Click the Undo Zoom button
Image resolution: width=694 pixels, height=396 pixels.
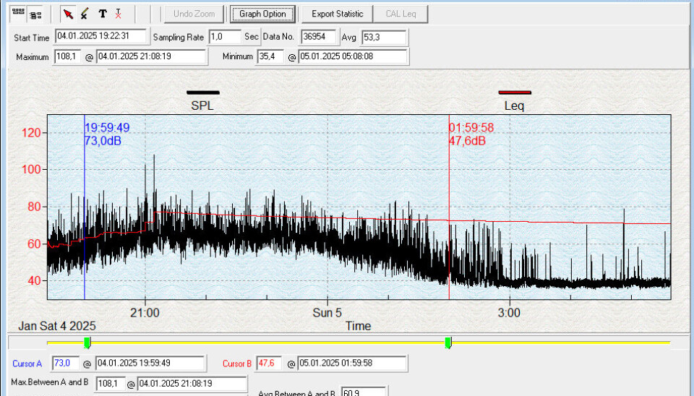click(x=193, y=14)
